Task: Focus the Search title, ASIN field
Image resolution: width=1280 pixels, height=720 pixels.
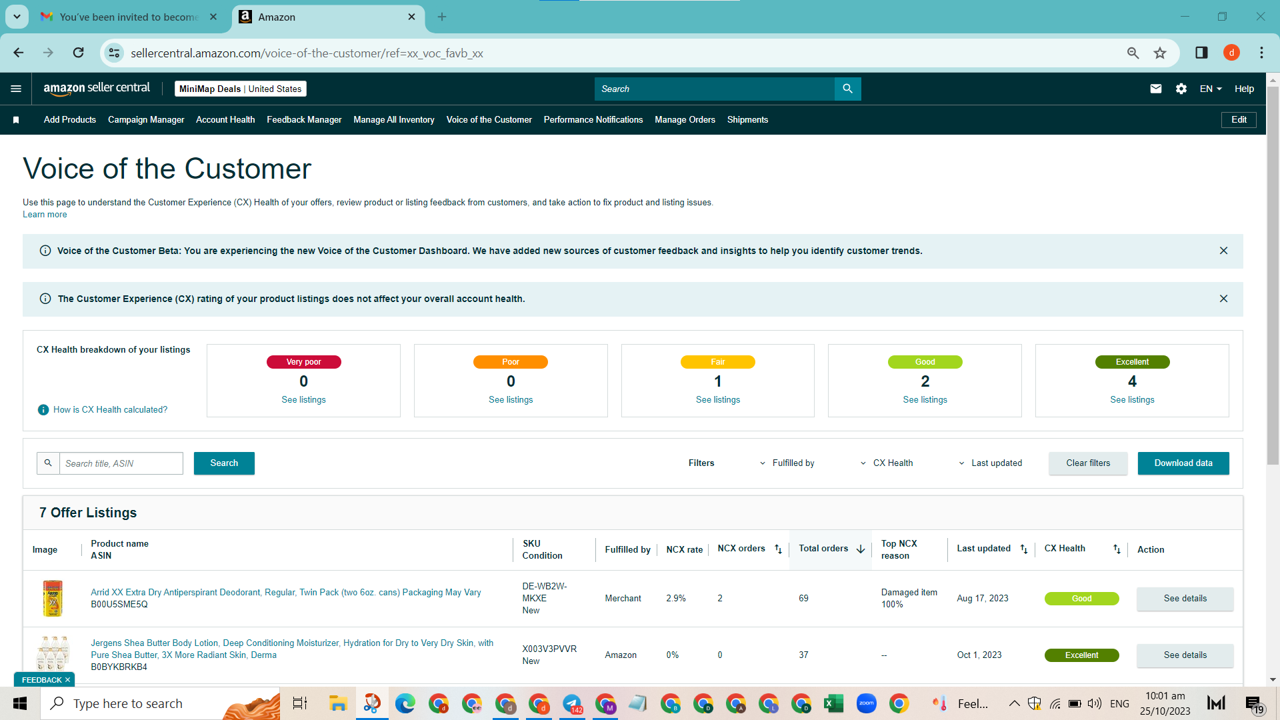Action: [x=121, y=463]
